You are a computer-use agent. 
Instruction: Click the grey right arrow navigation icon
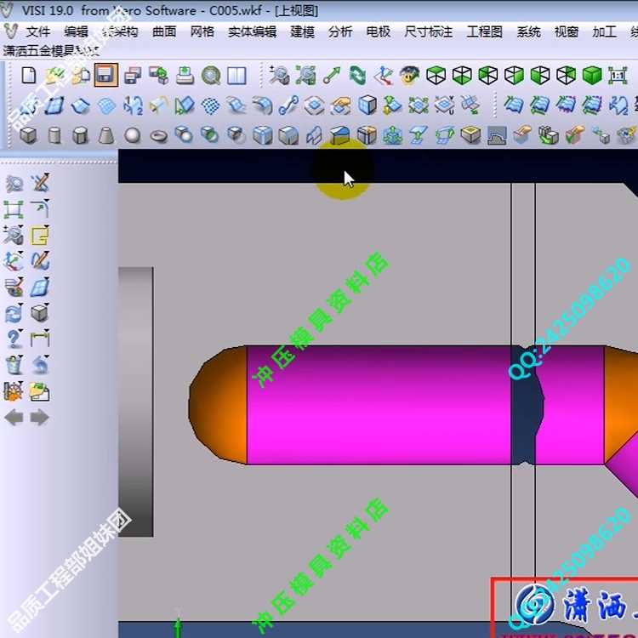39,418
